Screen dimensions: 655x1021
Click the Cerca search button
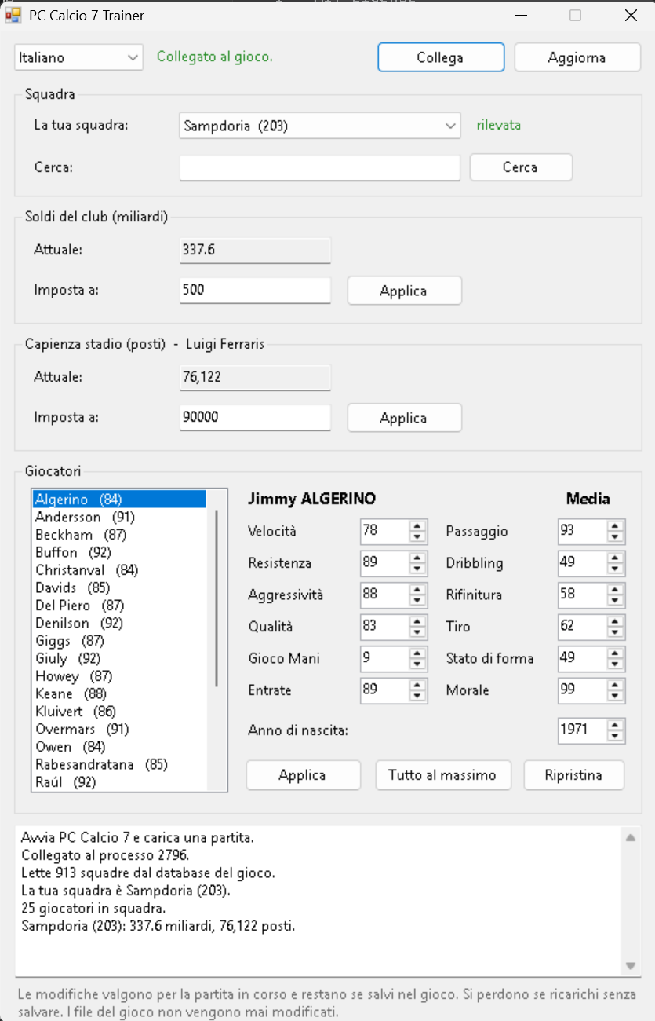520,167
